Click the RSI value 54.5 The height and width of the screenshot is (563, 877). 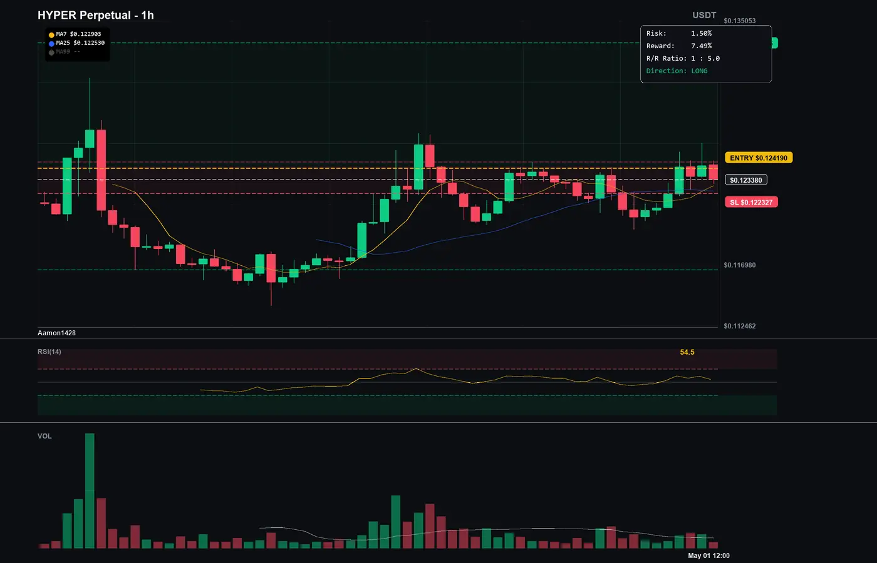click(687, 352)
